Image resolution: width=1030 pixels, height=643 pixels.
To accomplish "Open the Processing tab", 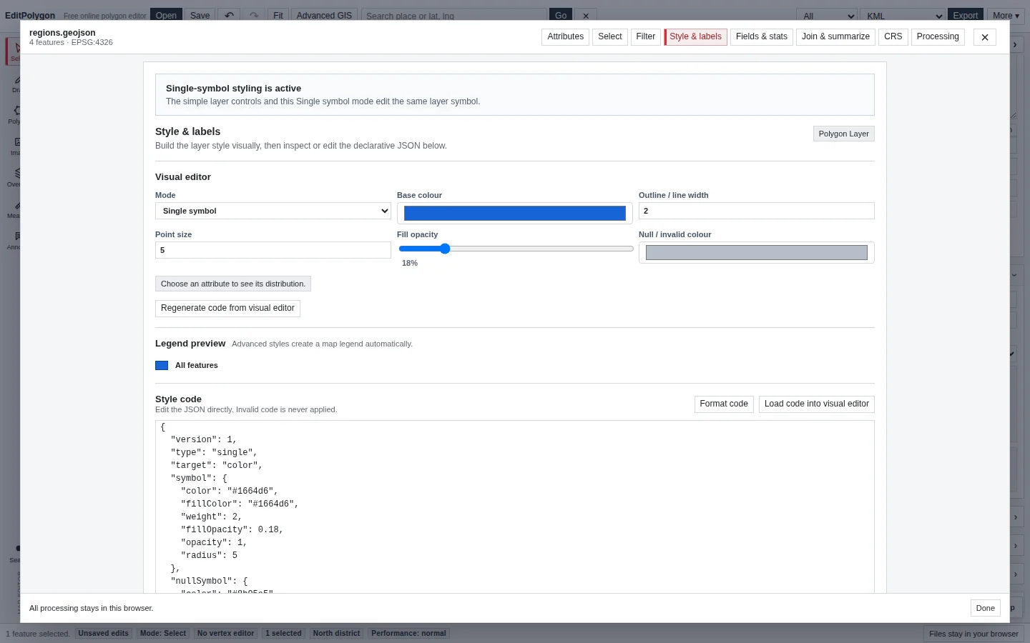I will (938, 36).
